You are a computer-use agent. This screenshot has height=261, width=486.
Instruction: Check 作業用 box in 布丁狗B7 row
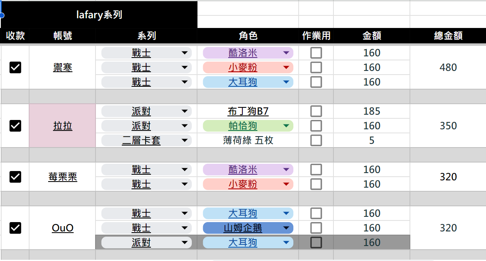[316, 111]
